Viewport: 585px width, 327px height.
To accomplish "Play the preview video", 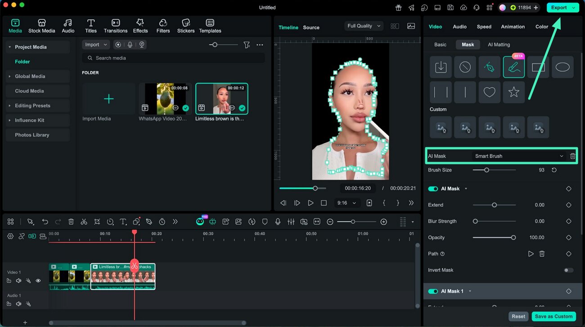I will click(310, 203).
